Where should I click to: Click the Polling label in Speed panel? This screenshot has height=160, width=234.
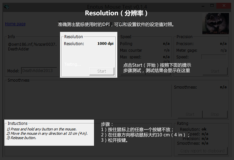pos(126,44)
